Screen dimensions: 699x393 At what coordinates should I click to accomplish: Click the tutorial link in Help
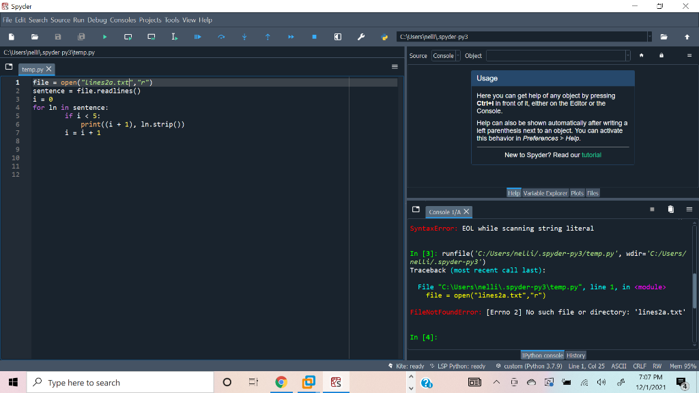coord(591,155)
